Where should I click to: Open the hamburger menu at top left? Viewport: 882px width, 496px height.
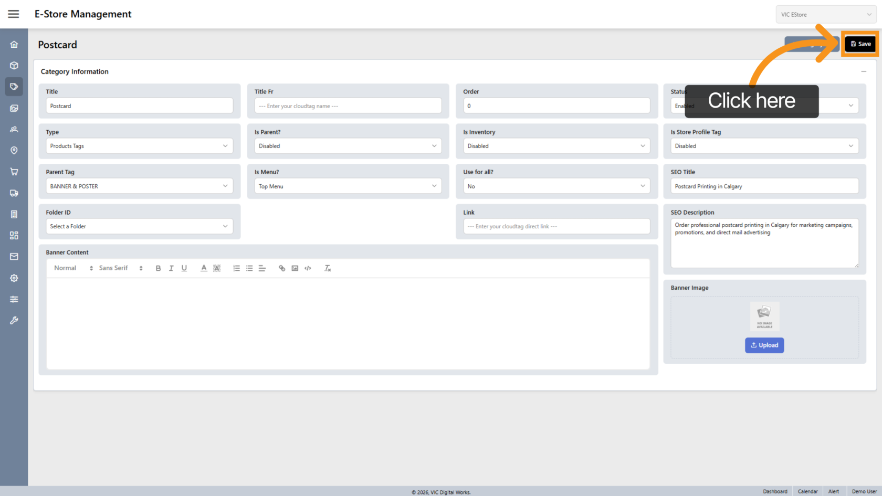14,14
